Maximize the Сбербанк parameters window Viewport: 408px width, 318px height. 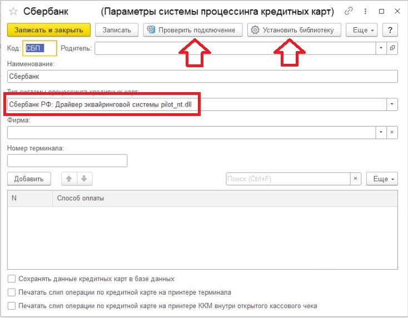381,11
